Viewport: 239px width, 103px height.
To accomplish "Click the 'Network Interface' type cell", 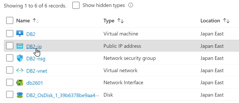I will (x=123, y=82).
